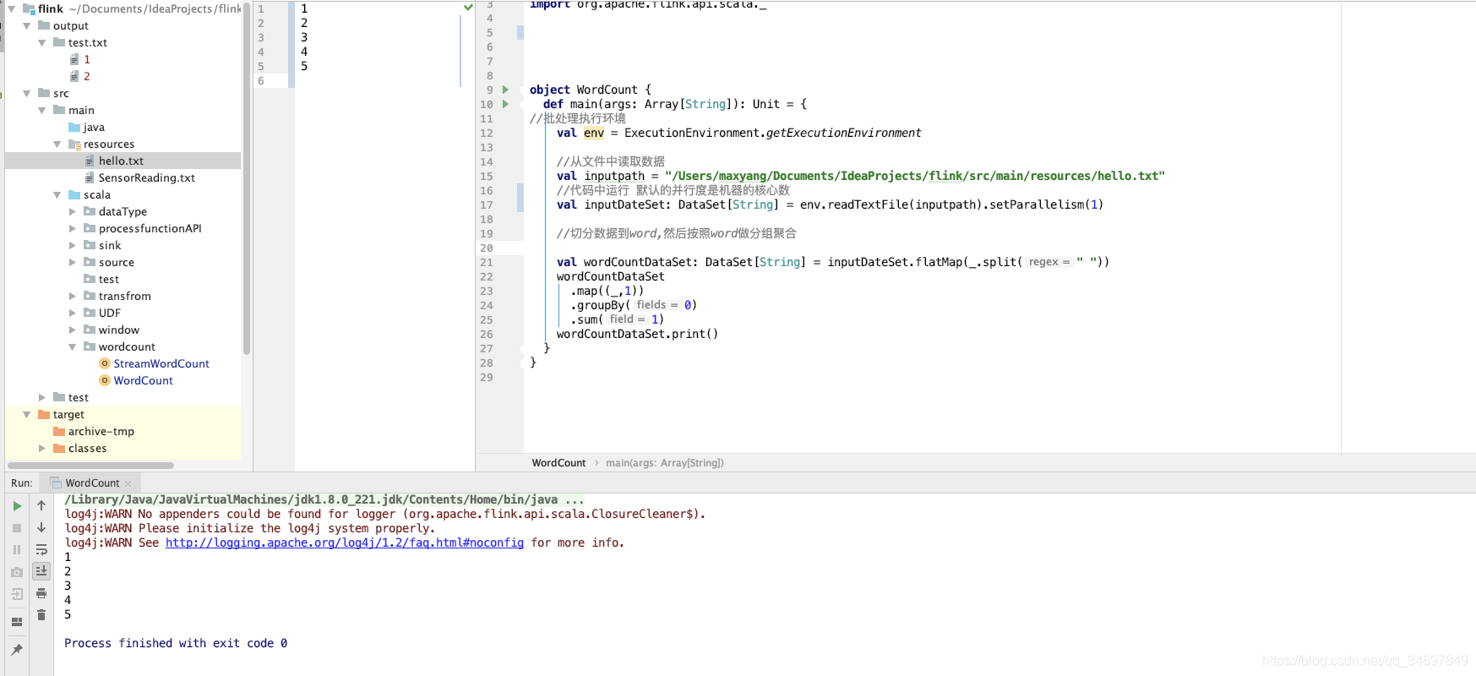Click the WordCount object icon in tree

click(105, 380)
